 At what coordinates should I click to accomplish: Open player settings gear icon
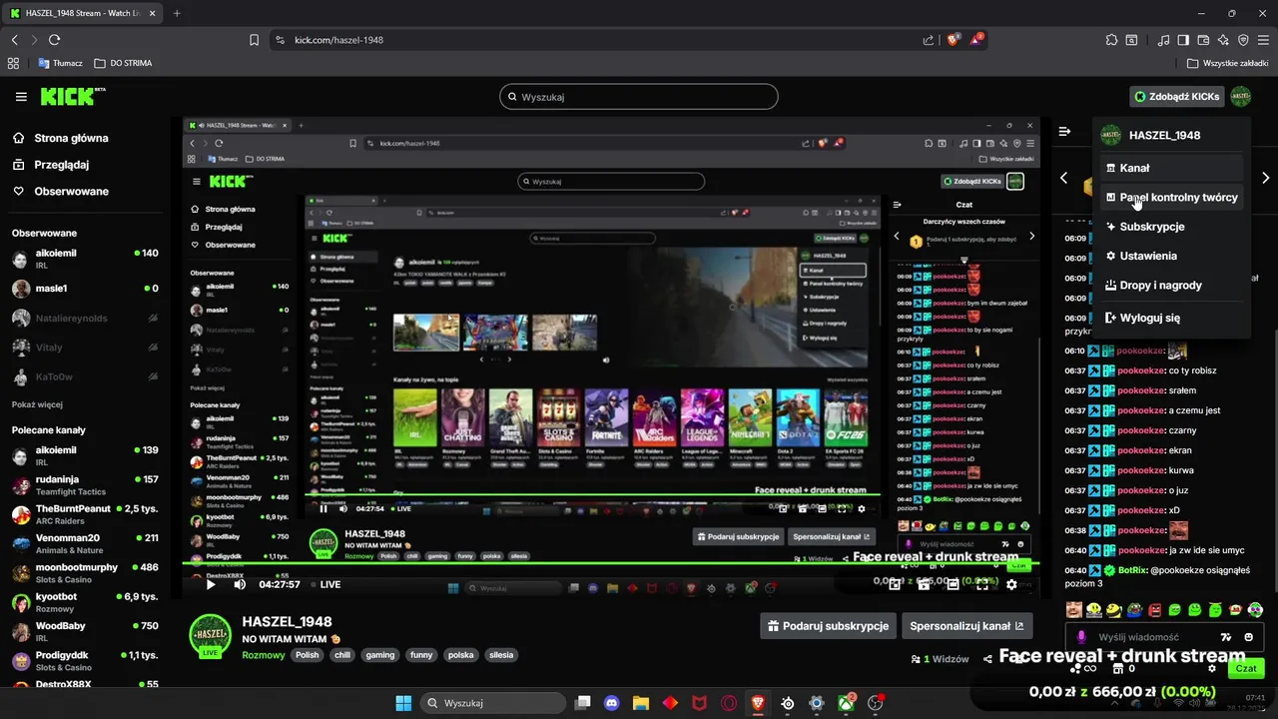coord(1011,584)
